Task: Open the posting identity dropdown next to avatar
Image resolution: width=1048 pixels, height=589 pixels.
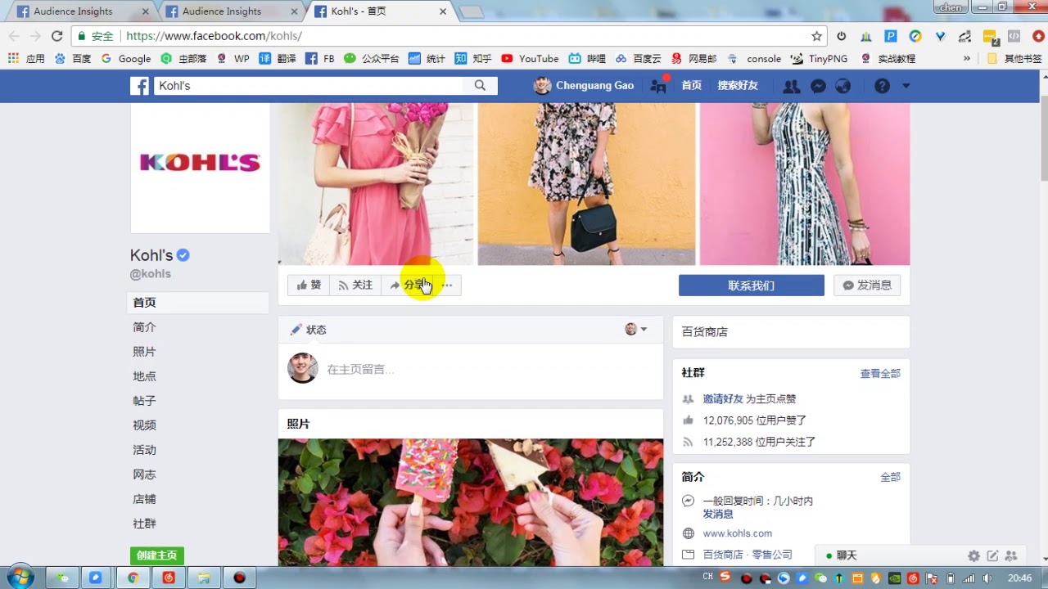Action: point(636,329)
